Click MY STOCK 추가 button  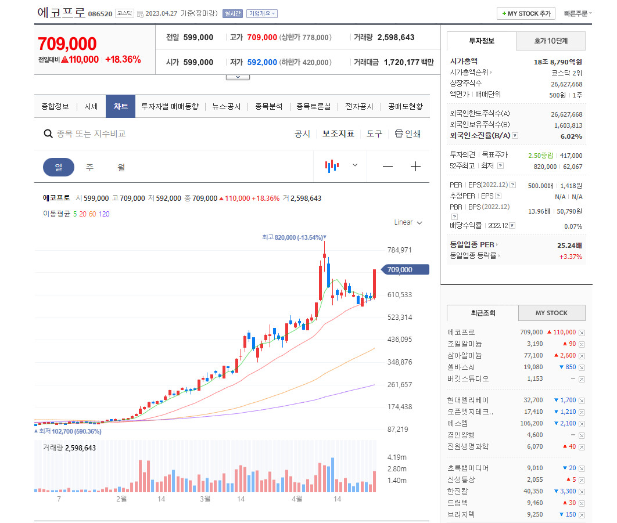(x=526, y=13)
